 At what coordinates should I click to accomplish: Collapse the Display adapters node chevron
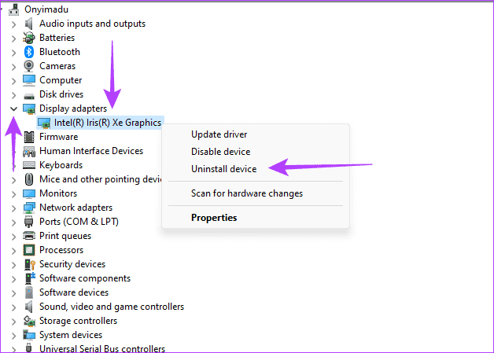[x=13, y=109]
